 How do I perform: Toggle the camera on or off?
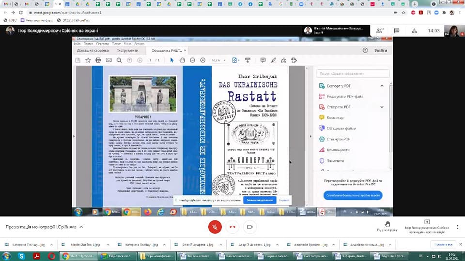click(250, 227)
